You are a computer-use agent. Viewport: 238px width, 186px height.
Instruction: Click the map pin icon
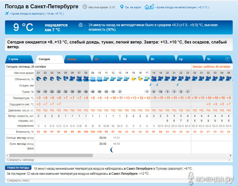point(122,7)
